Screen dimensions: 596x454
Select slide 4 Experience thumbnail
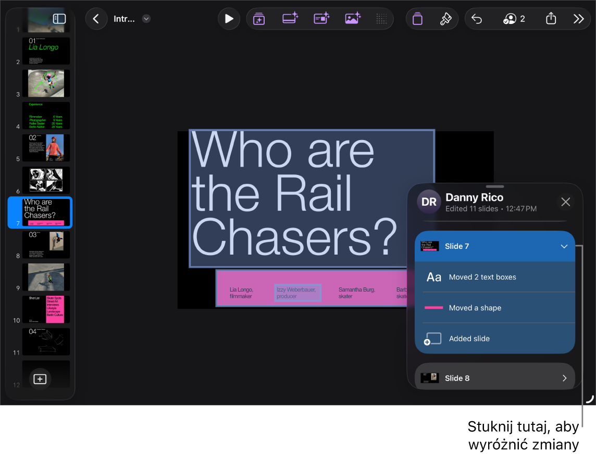pos(46,116)
